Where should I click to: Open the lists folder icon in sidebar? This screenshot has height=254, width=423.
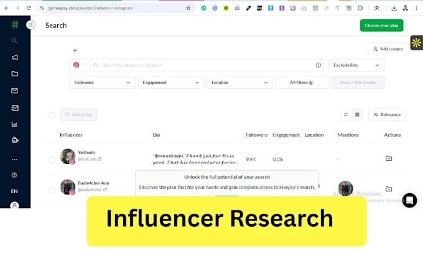coord(15,74)
